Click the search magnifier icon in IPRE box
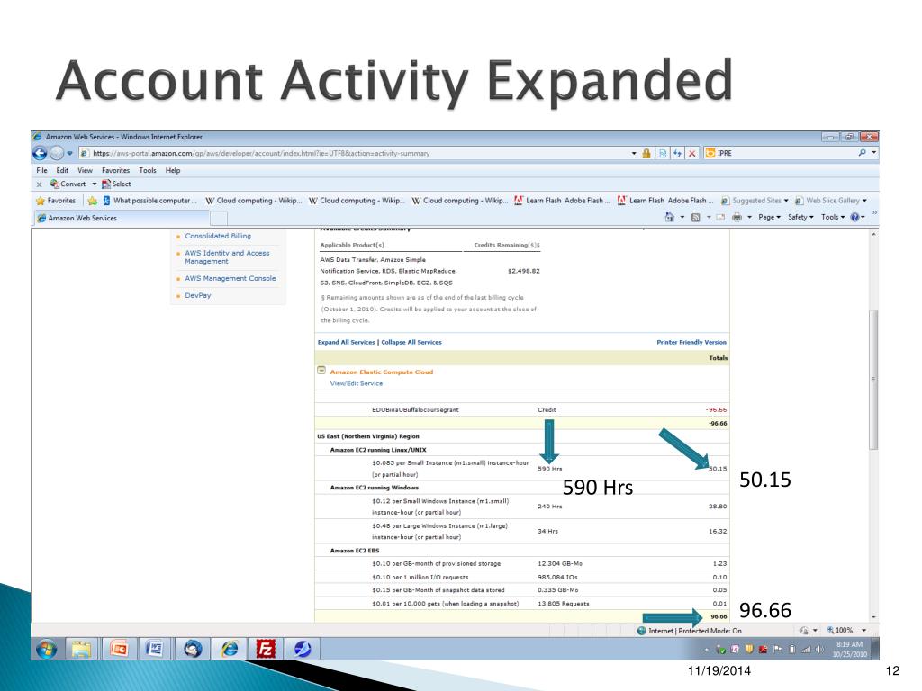 point(862,153)
